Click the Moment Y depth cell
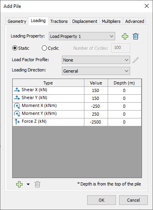This screenshot has width=153, height=210. 125,114
